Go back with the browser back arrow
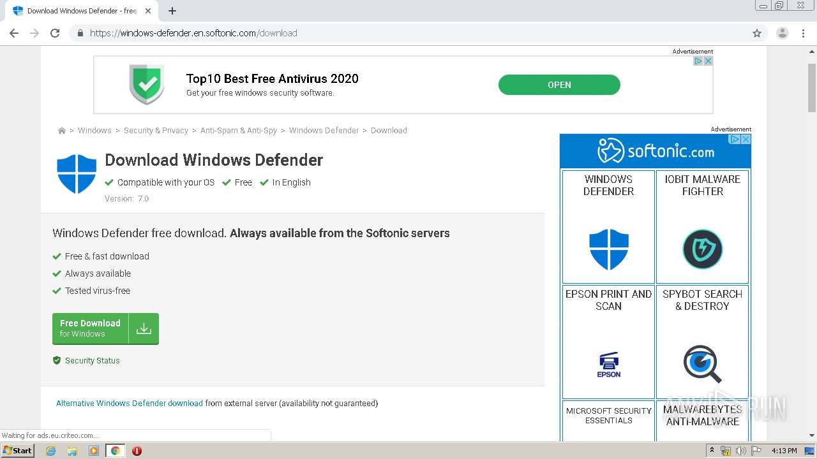 [14, 33]
